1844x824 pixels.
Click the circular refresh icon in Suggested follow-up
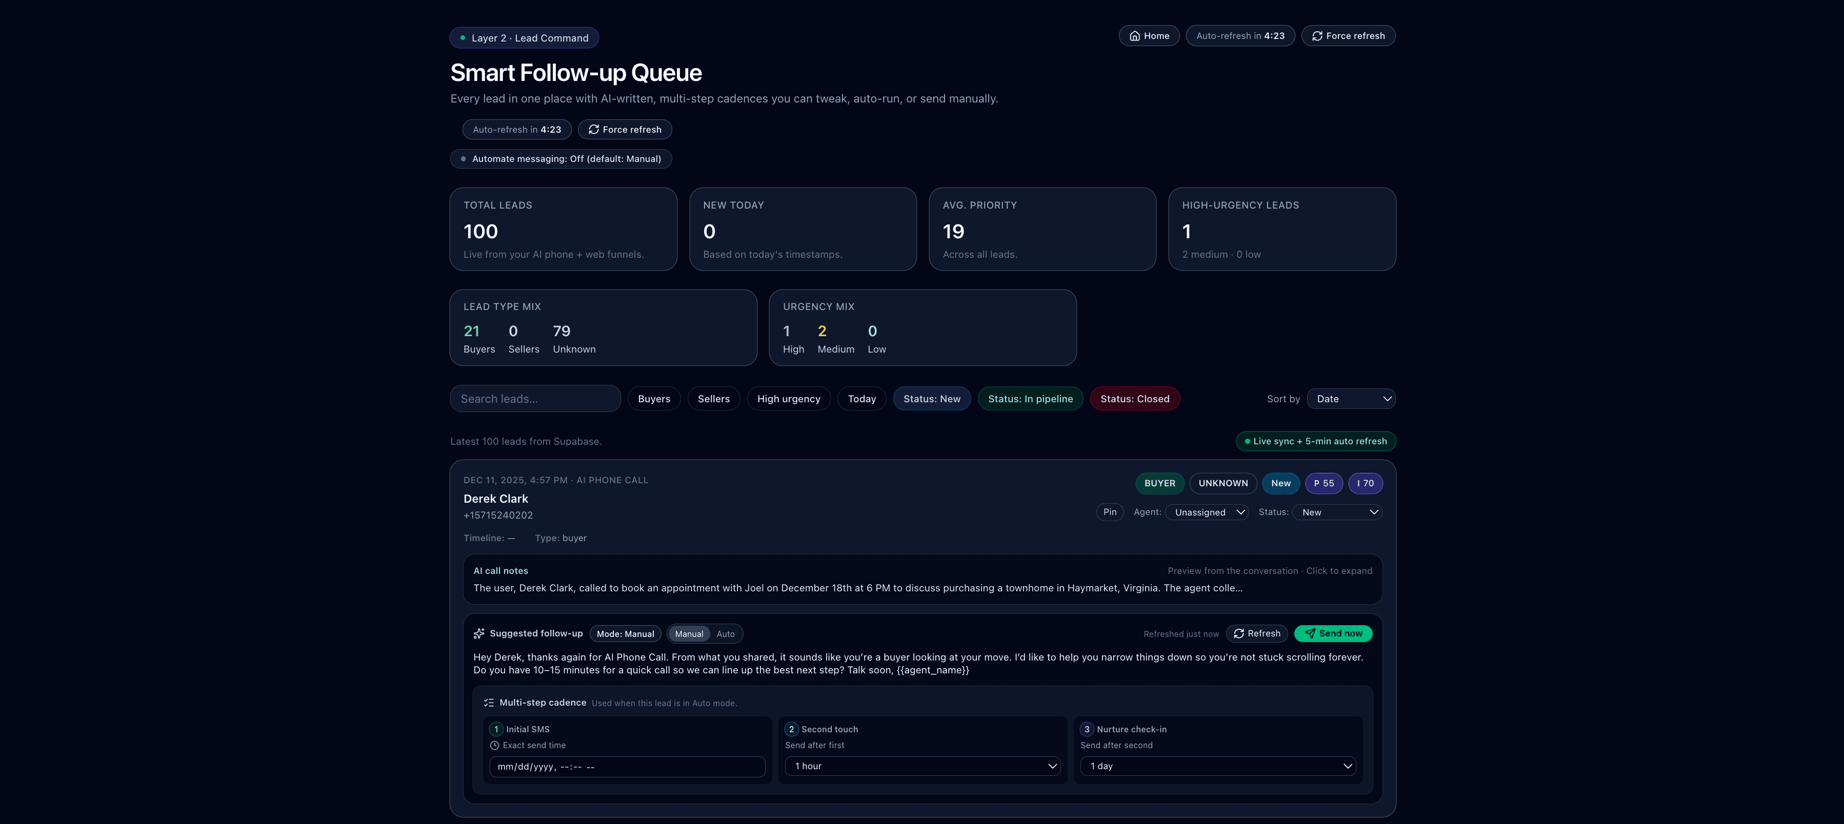tap(1239, 633)
